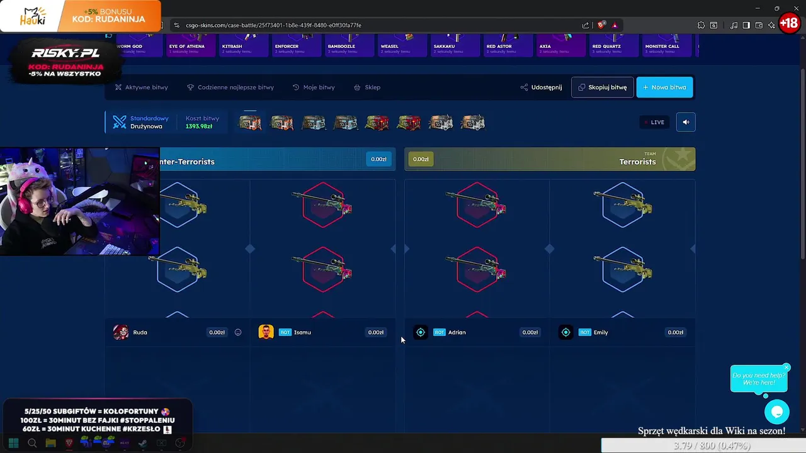Click the music note playlist icon
This screenshot has width=806, height=453.
click(734, 25)
